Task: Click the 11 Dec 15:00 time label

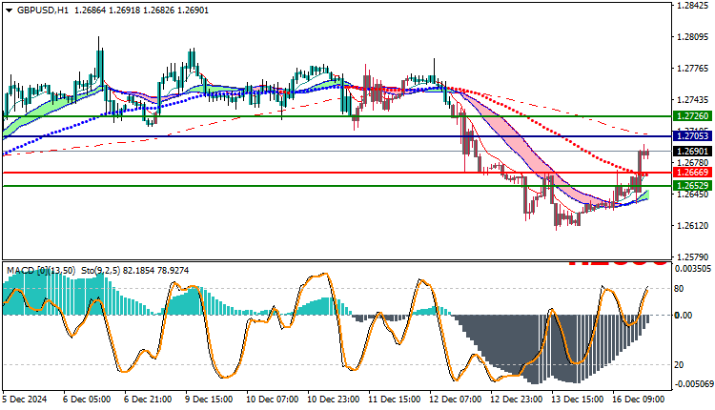Action: [x=395, y=400]
